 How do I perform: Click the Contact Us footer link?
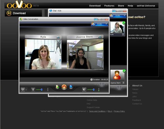(137, 104)
